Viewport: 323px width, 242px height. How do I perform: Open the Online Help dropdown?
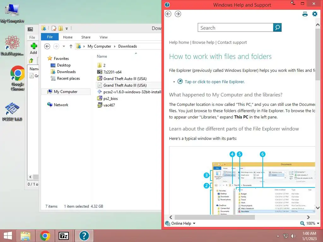click(x=180, y=223)
